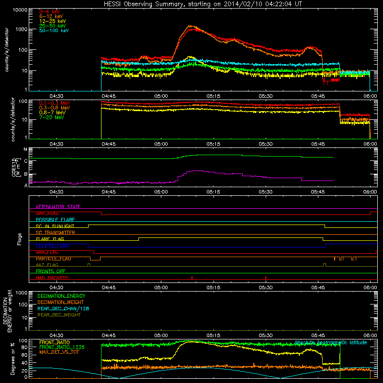Select the PARTICLE_FLAG label
Viewport: 383px width, 383px height.
click(x=54, y=259)
